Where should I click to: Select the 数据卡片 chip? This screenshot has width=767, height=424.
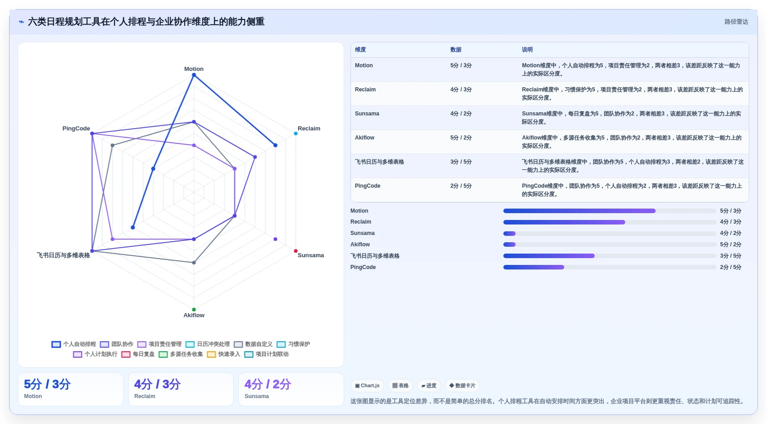pos(462,386)
